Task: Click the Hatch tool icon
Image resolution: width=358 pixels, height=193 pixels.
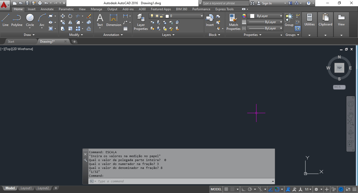Action: coord(51,29)
